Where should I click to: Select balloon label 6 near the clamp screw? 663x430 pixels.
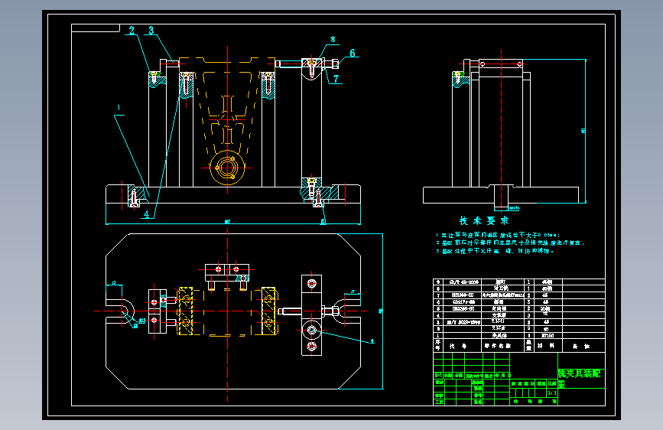tap(353, 53)
